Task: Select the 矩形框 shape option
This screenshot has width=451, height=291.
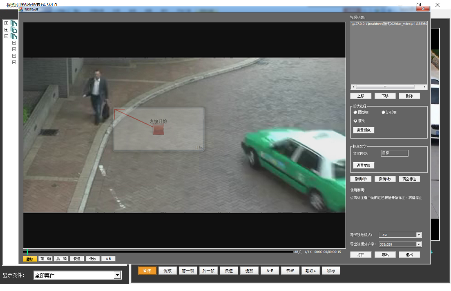Action: (x=383, y=112)
